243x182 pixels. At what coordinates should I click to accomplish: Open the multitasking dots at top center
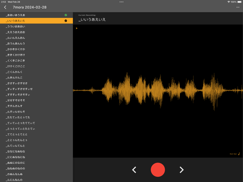pyautogui.click(x=121, y=2)
